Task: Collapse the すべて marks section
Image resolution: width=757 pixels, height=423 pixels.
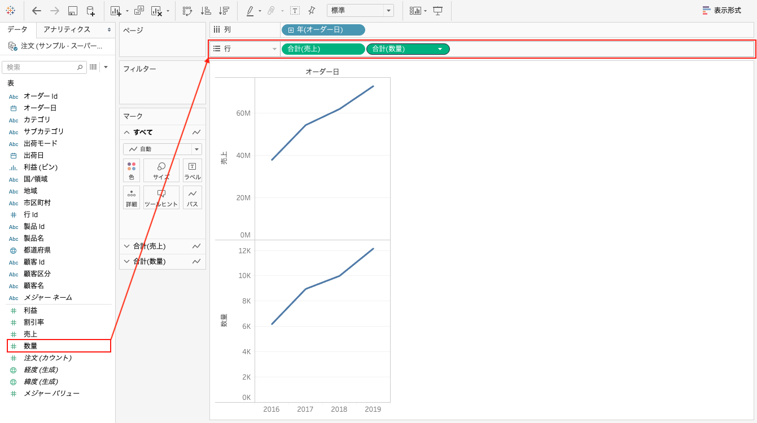Action: coord(127,133)
